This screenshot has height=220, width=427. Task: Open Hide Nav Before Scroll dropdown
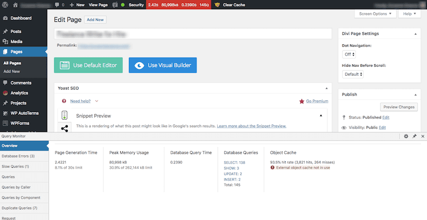point(353,74)
